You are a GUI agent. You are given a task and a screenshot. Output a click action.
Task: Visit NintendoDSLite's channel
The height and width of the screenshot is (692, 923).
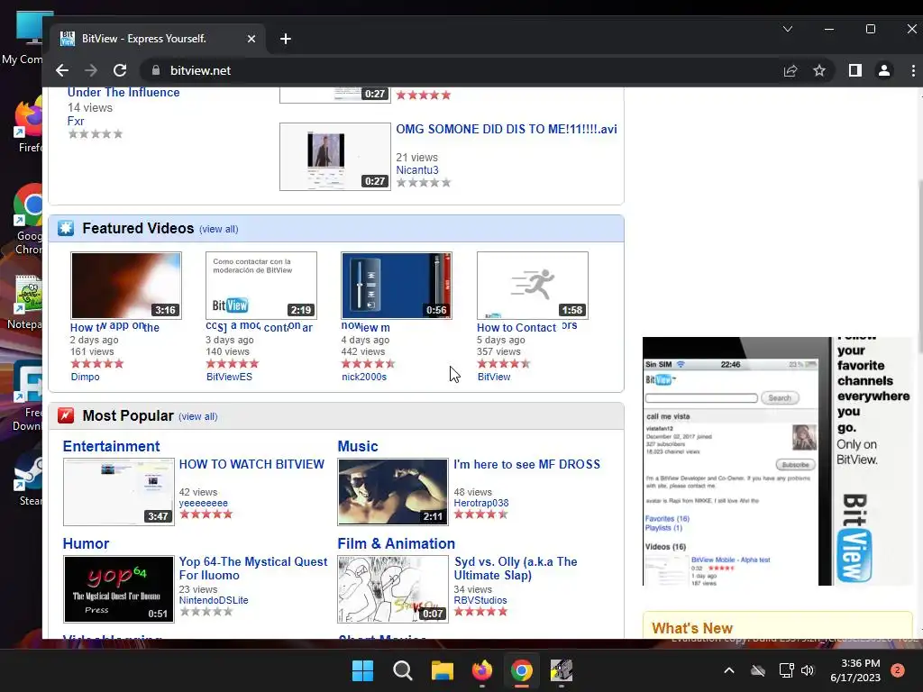(214, 600)
